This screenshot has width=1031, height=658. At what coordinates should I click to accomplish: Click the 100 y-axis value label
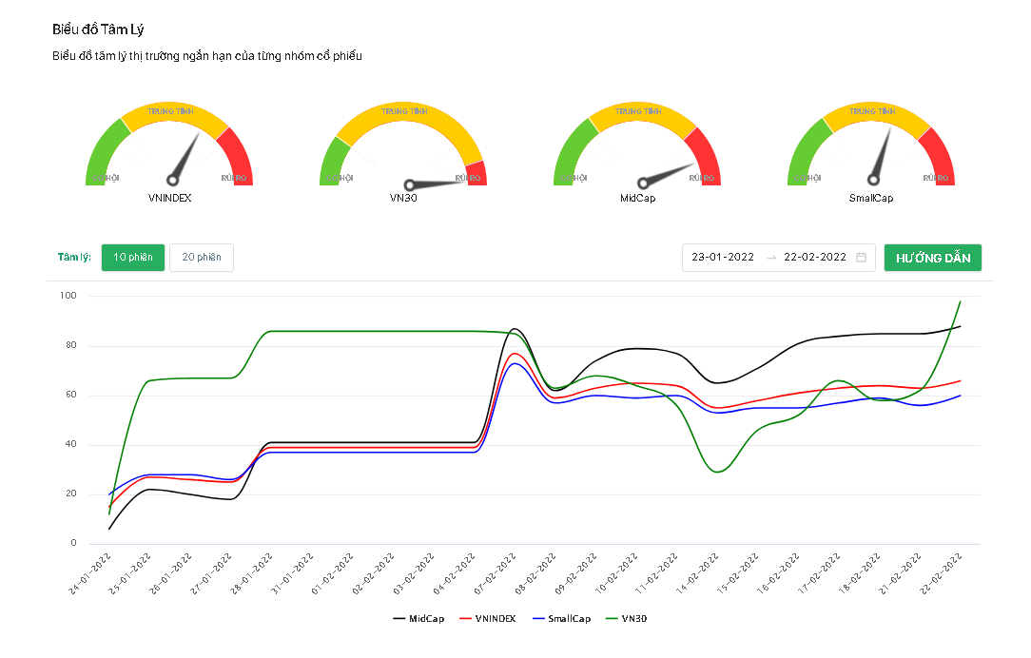point(68,296)
